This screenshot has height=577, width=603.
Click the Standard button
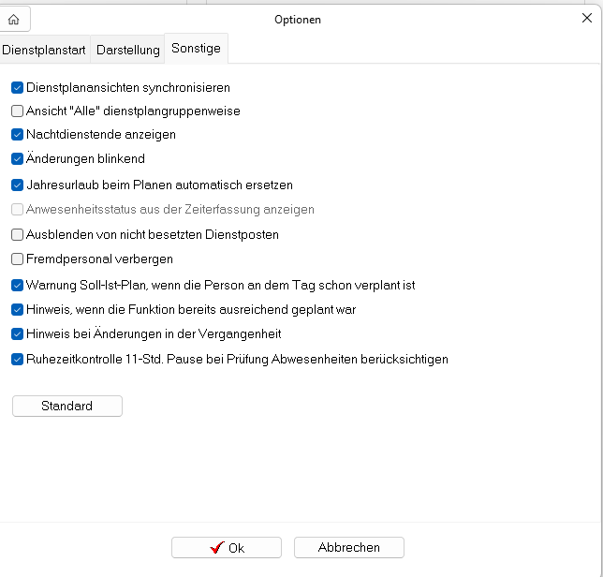coord(67,406)
